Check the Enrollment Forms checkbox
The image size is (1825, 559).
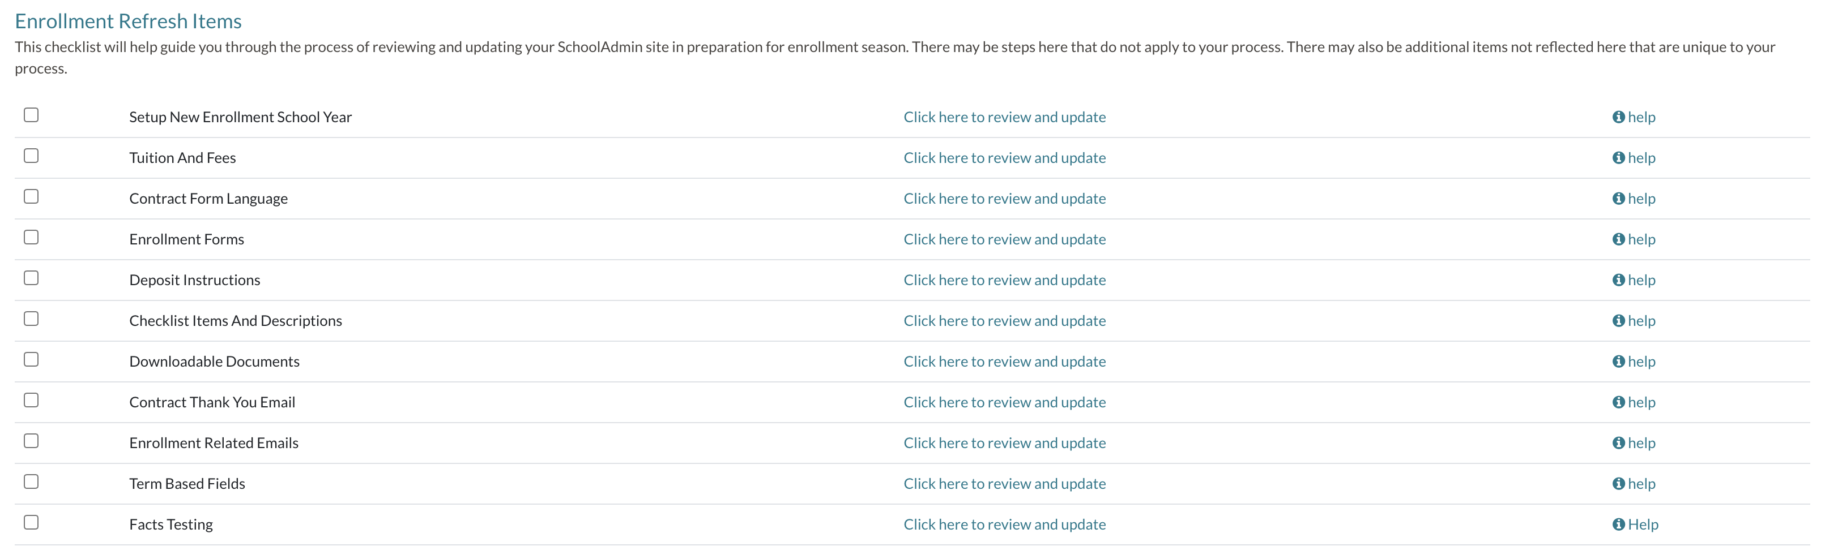31,237
